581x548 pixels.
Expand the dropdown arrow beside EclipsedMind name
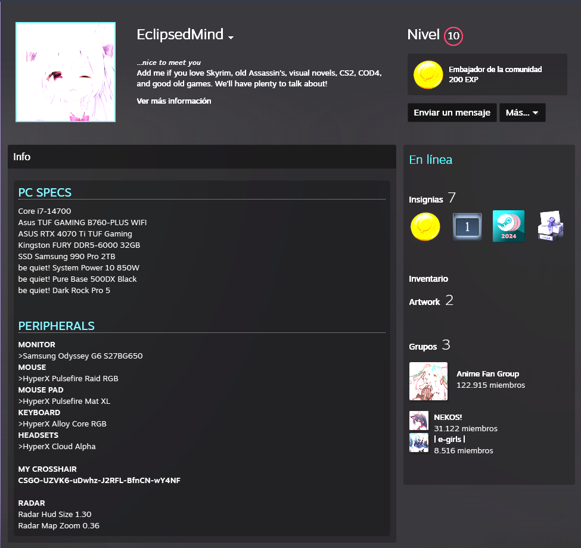(231, 38)
